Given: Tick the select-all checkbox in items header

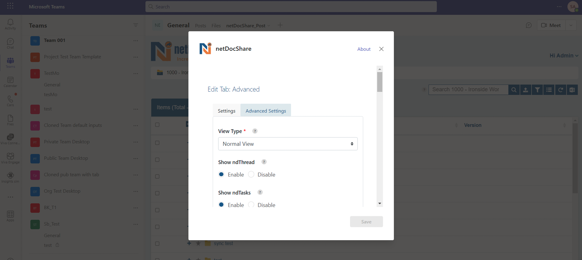Looking at the screenshot, I should point(157,125).
